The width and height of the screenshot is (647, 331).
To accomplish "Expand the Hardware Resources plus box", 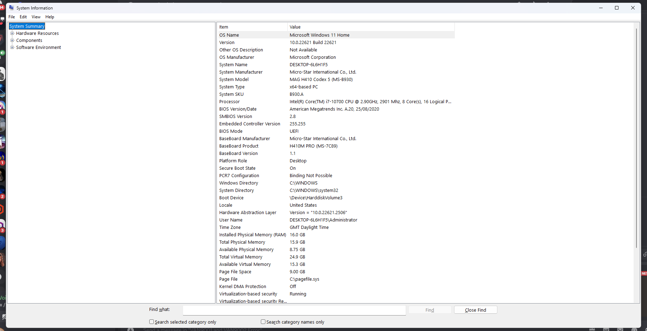I will tap(12, 33).
